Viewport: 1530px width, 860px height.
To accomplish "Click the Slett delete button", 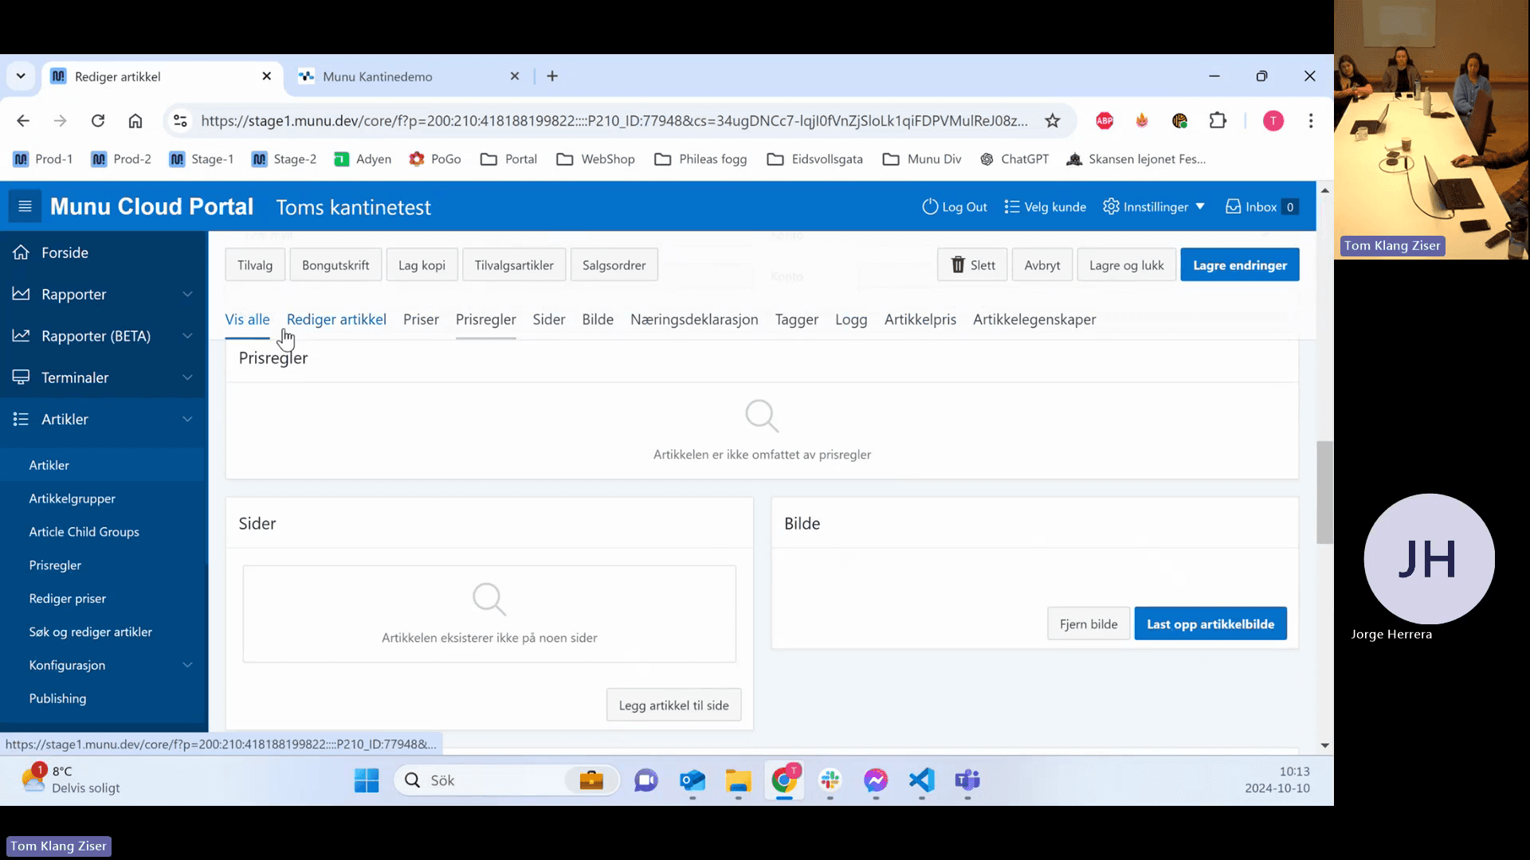I will click(972, 265).
